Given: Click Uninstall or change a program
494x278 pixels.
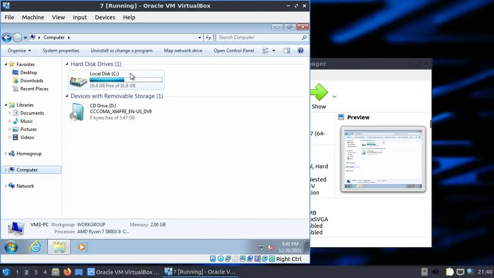Looking at the screenshot, I should [x=122, y=51].
